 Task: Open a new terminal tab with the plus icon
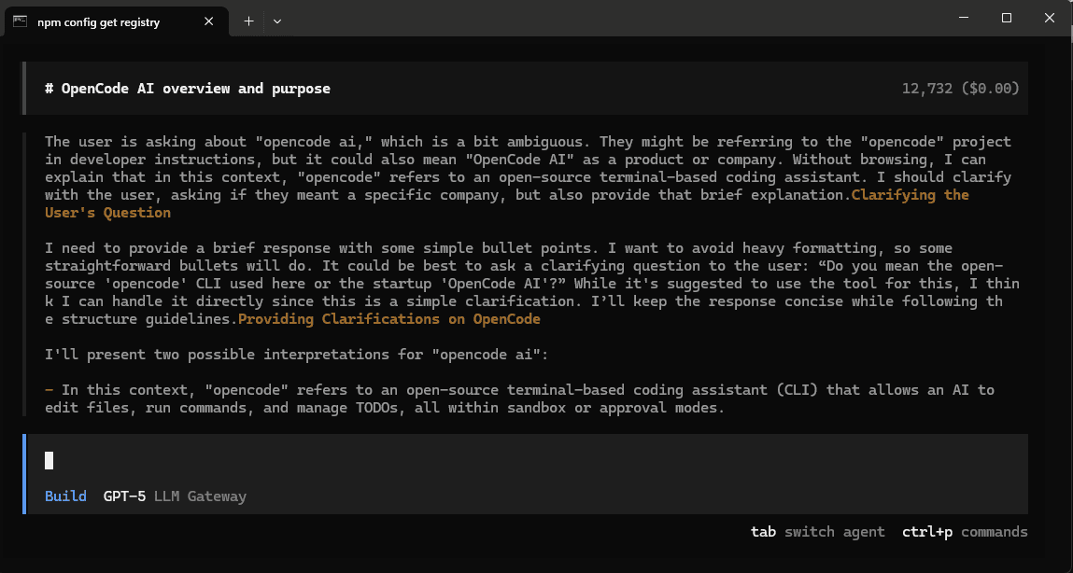pyautogui.click(x=248, y=20)
